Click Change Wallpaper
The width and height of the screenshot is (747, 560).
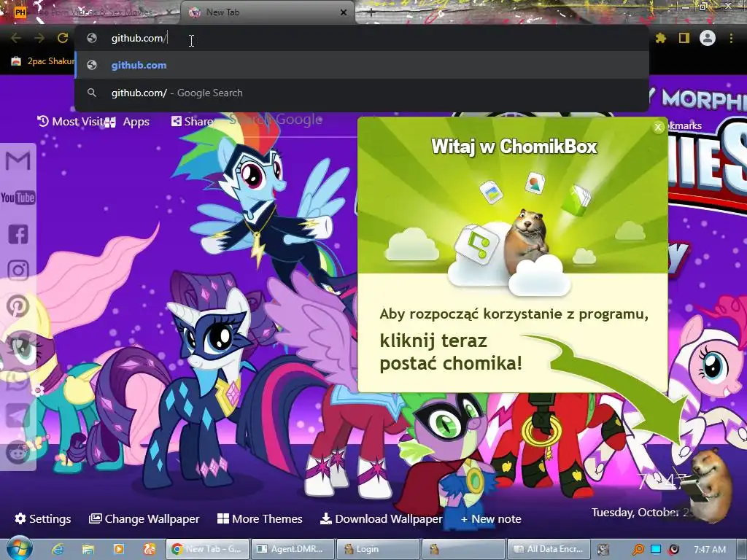click(144, 518)
